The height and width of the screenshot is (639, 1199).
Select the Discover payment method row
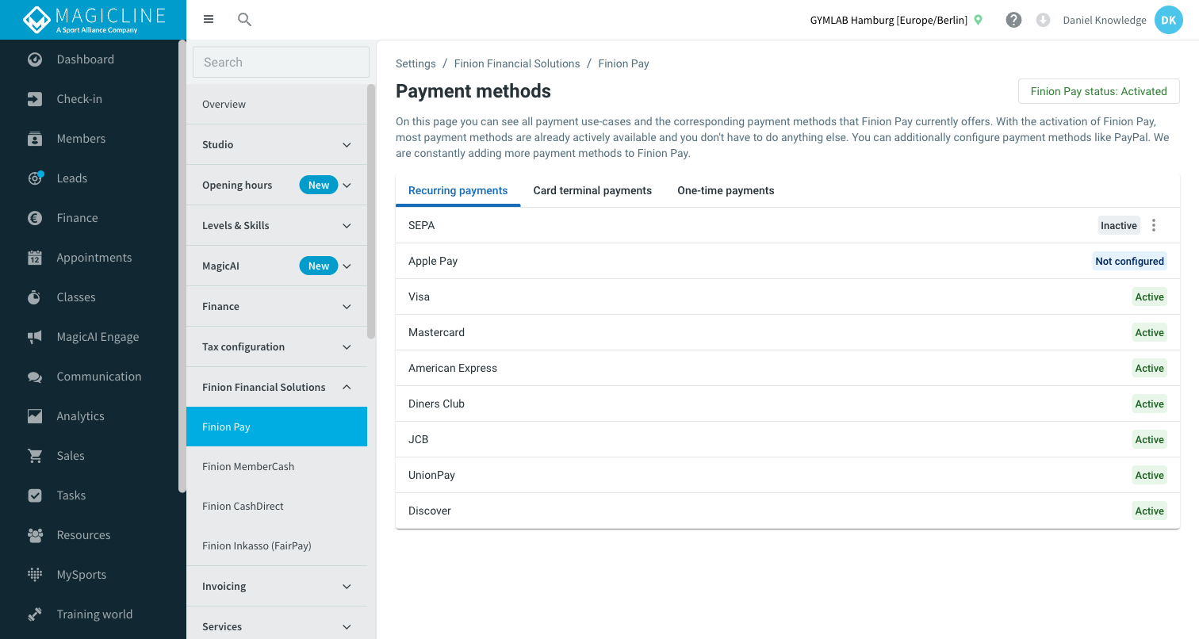[787, 511]
